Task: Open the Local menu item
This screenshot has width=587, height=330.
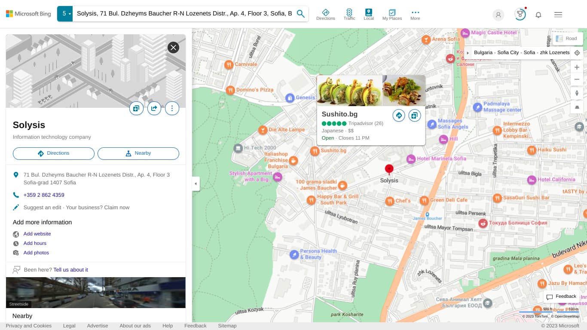Action: 369,15
